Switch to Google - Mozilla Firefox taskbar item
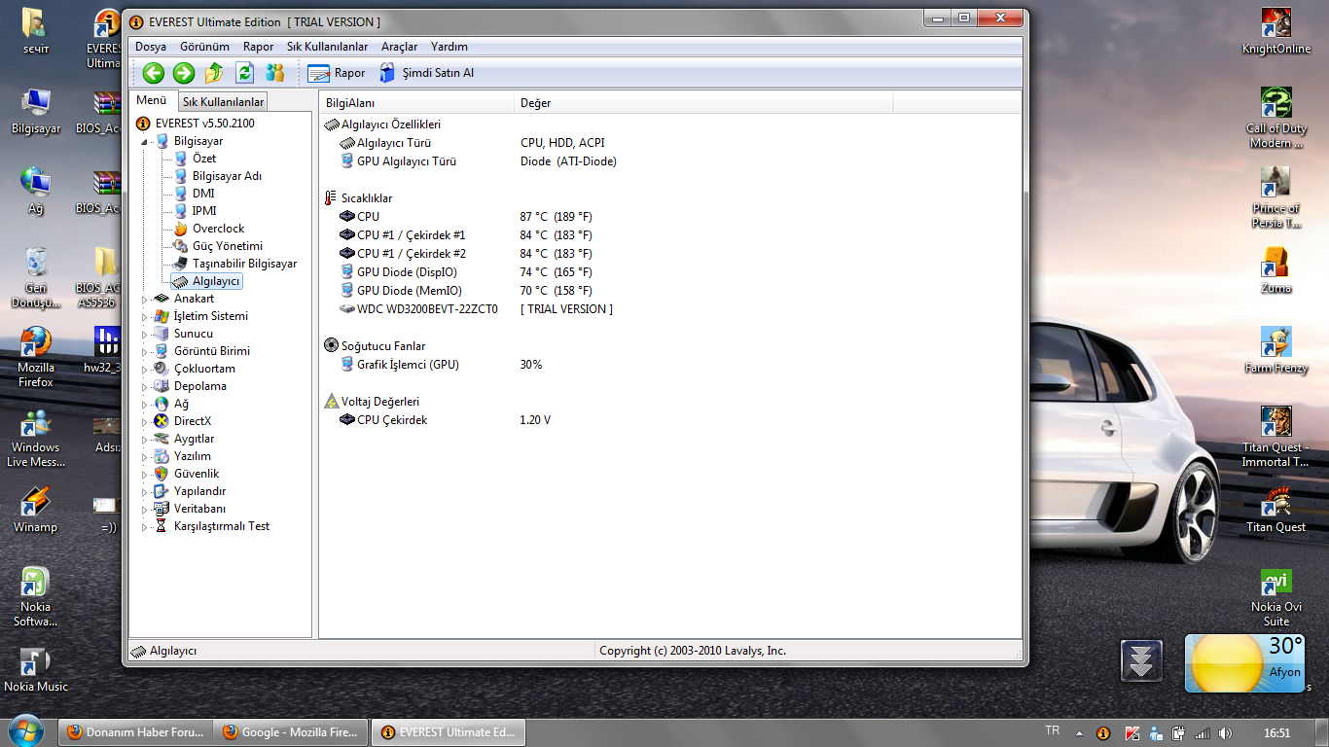Image resolution: width=1329 pixels, height=747 pixels. click(293, 732)
